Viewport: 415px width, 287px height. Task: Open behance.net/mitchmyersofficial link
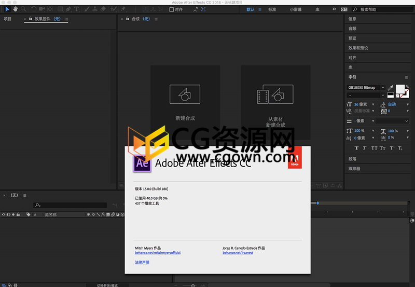click(x=158, y=253)
